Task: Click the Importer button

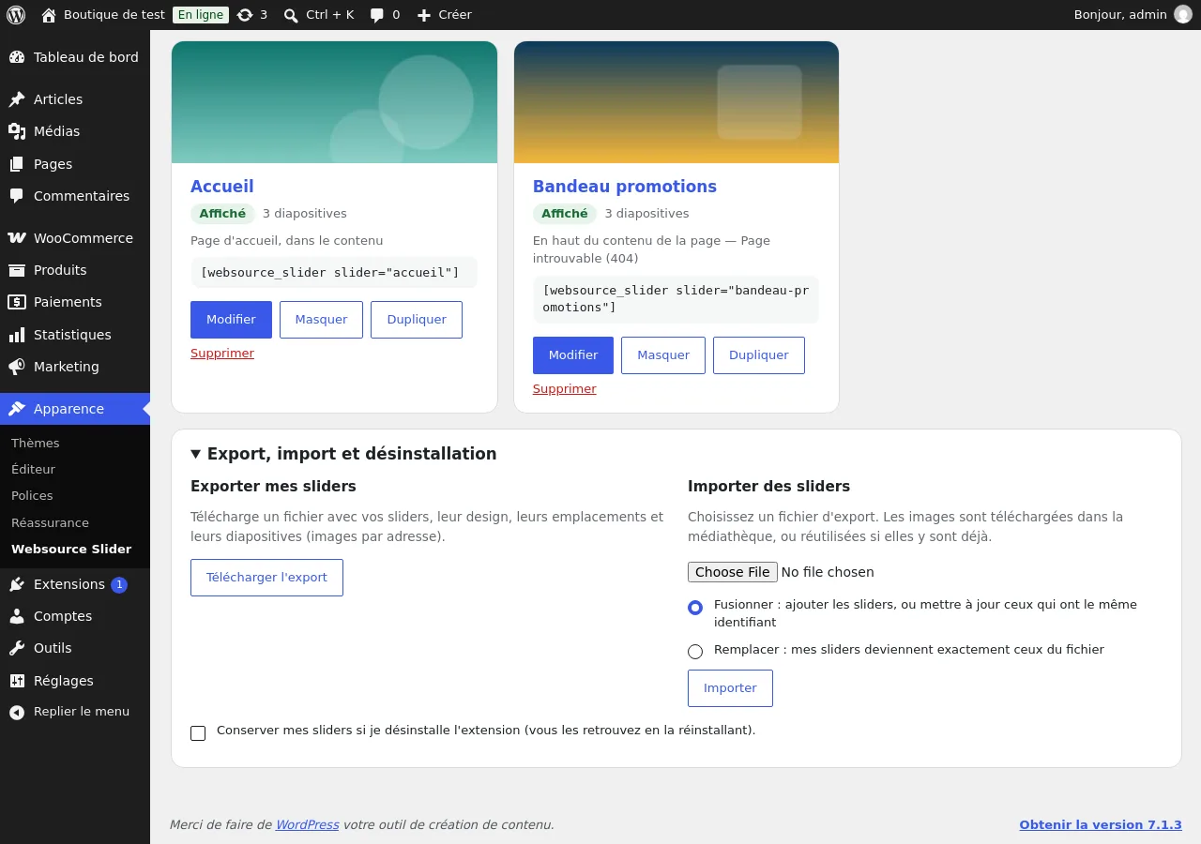Action: [x=730, y=688]
